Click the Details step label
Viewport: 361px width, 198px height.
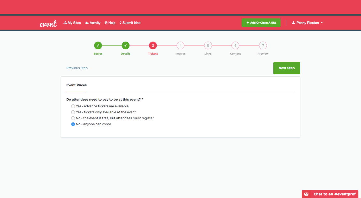126,54
